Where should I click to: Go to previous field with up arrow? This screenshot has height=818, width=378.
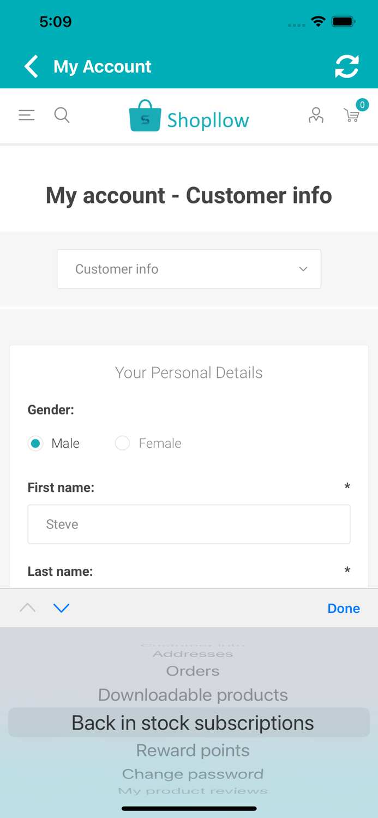(x=27, y=608)
